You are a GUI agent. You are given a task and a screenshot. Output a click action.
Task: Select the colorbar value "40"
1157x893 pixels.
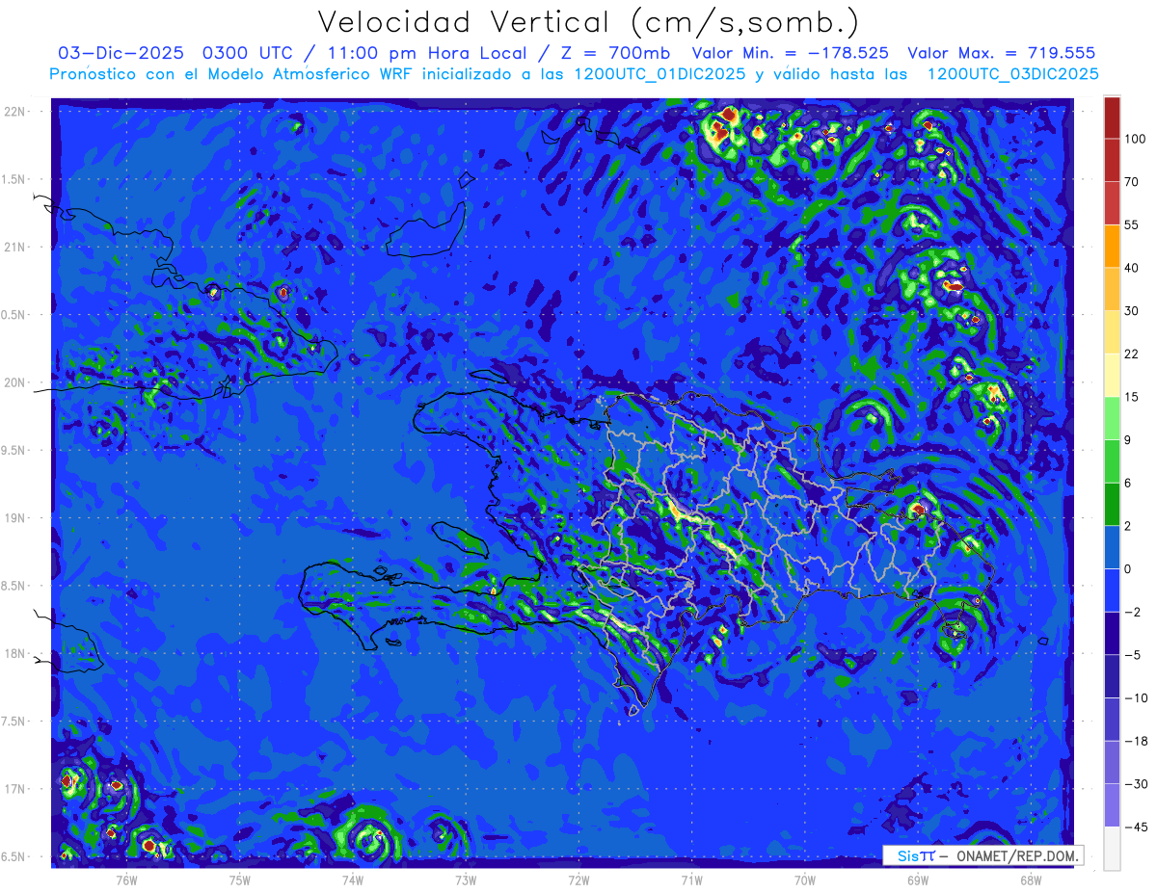coord(1132,268)
